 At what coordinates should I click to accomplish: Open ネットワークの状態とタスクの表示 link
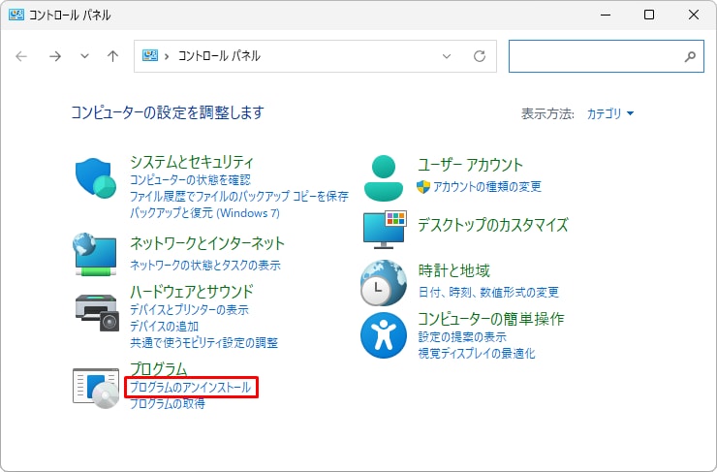[x=205, y=265]
